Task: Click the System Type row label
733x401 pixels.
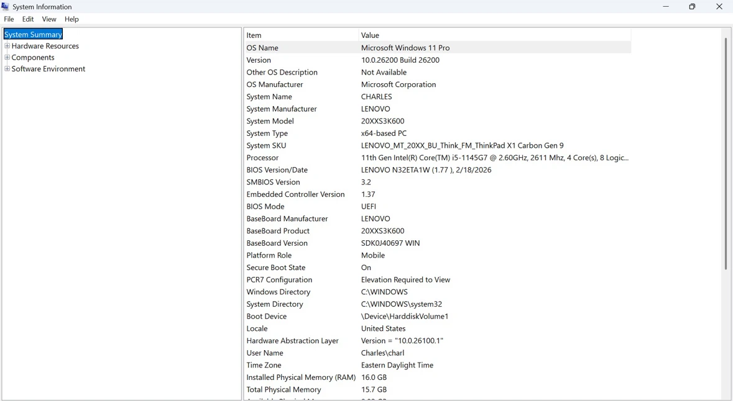Action: [x=267, y=133]
